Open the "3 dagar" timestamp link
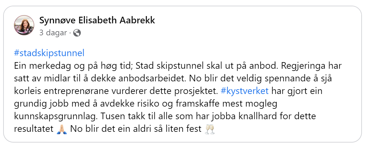Image resolution: width=367 pixels, height=146 pixels. tap(53, 33)
